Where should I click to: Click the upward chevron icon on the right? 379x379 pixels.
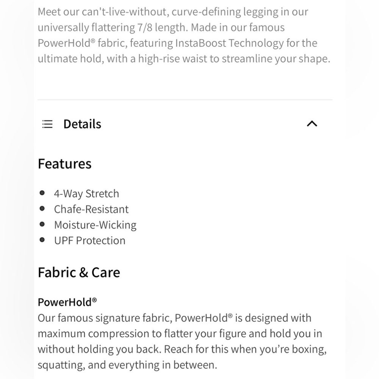click(x=312, y=124)
